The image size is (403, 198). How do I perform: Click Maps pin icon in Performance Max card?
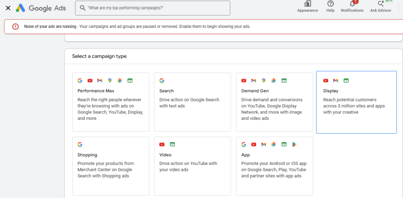click(x=110, y=81)
